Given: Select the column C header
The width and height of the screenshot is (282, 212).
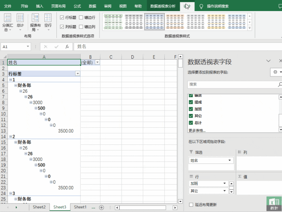Looking at the screenshot, I should tap(111, 57).
